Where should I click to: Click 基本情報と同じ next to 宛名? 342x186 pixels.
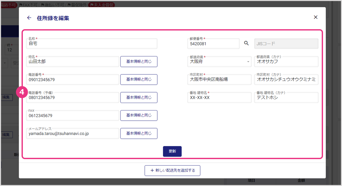[139, 61]
